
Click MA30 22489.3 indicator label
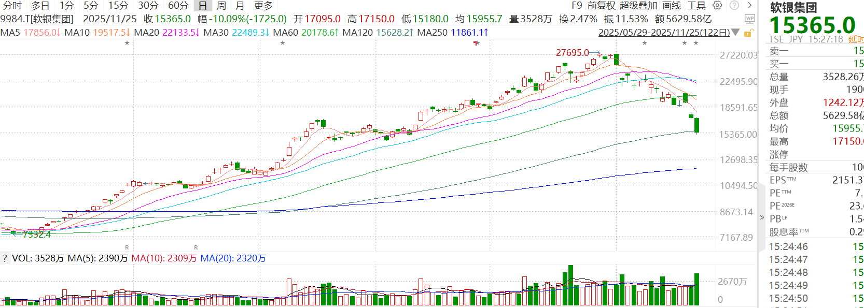point(236,33)
